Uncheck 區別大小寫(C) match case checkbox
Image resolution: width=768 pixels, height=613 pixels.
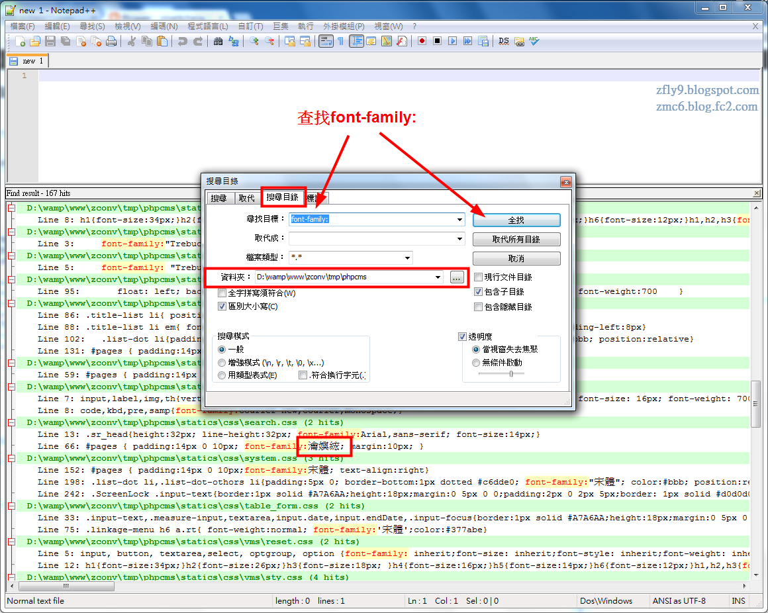pyautogui.click(x=222, y=306)
